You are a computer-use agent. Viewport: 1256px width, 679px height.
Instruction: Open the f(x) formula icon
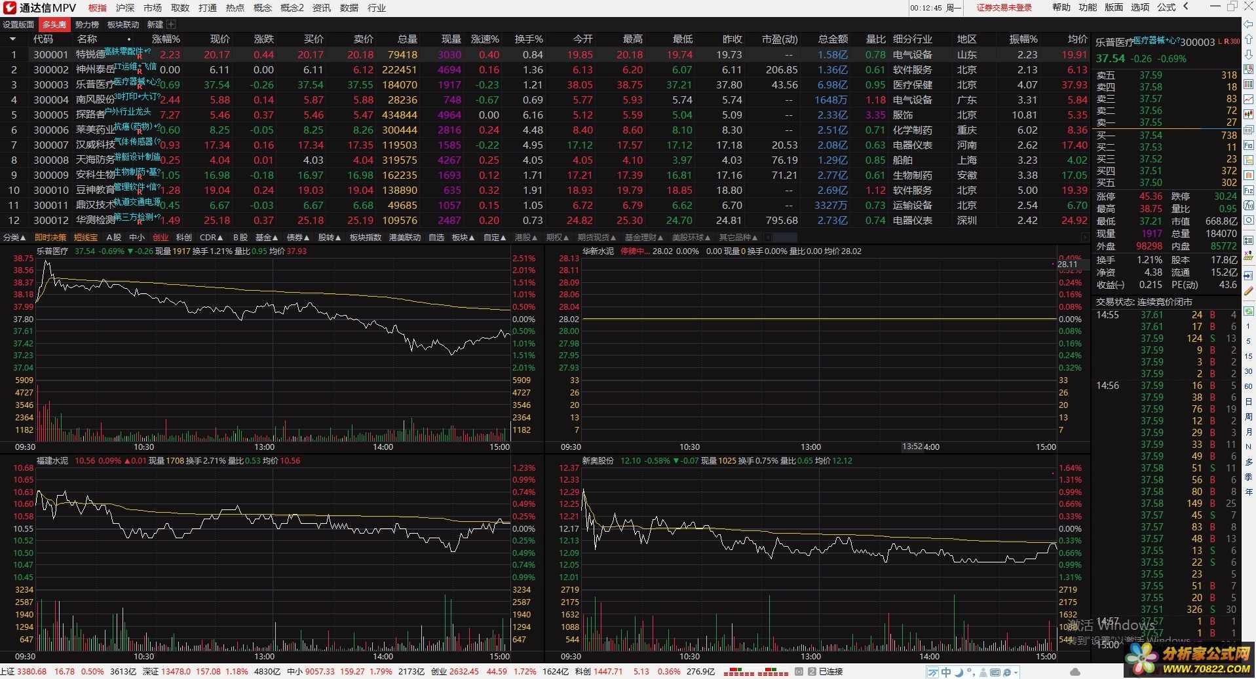pos(1248,206)
